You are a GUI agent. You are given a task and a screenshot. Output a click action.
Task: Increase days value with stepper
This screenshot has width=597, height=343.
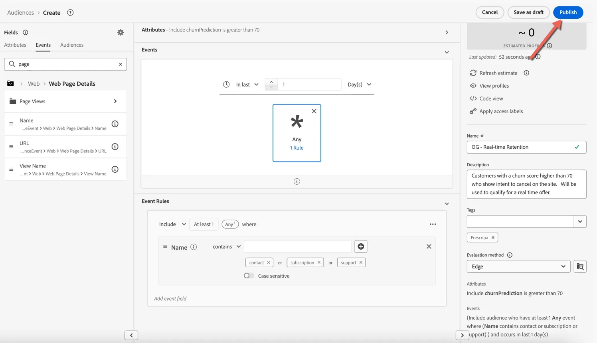[x=271, y=81]
